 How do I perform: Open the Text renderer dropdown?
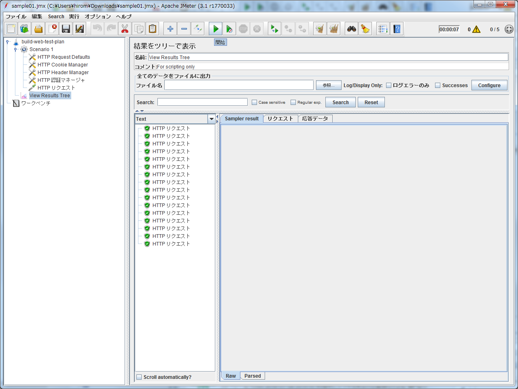212,119
